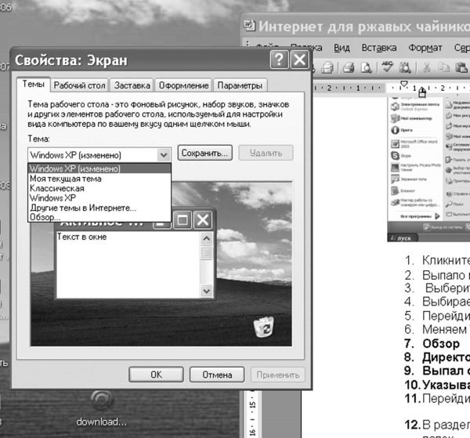Click list line starting with Меняем
470x438 pixels.
point(437,329)
